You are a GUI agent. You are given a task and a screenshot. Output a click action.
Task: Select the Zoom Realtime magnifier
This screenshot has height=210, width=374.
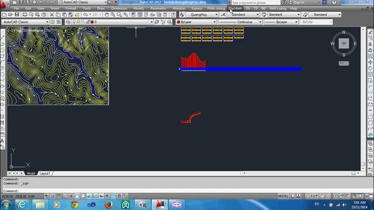[113, 15]
